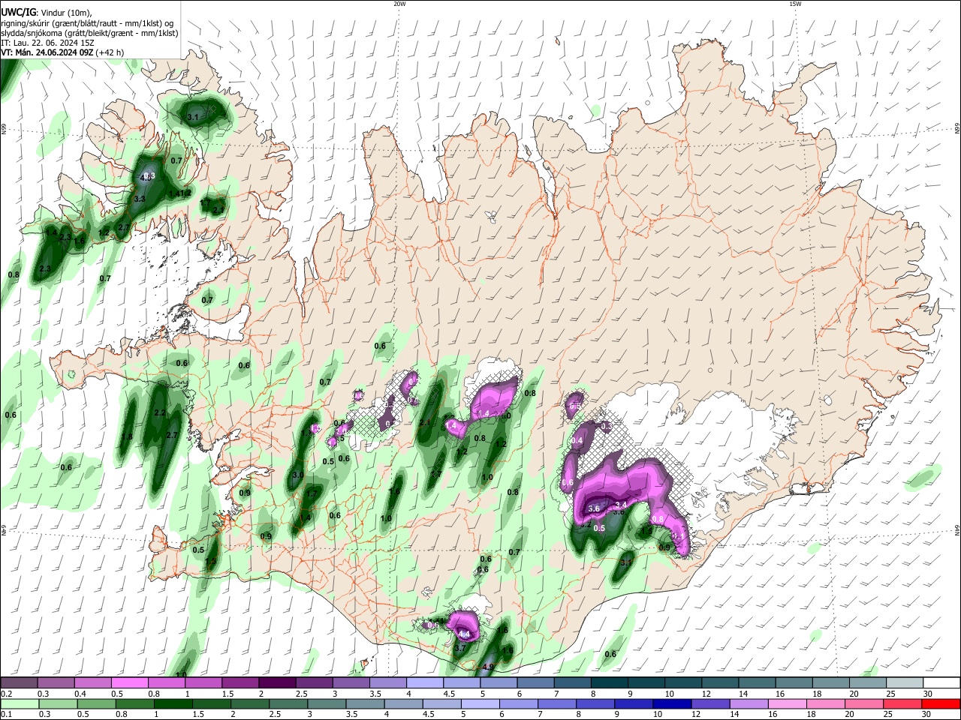This screenshot has height=720, width=961.
Task: Click the '3.0' rain value on the map
Action: 298,475
